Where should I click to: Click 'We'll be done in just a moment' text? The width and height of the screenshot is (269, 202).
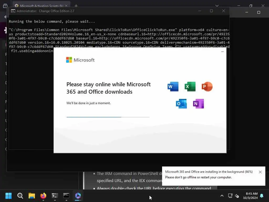89,103
